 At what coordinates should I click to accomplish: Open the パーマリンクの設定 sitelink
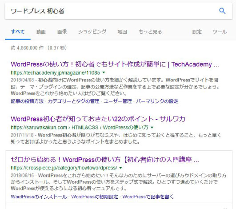157,101
